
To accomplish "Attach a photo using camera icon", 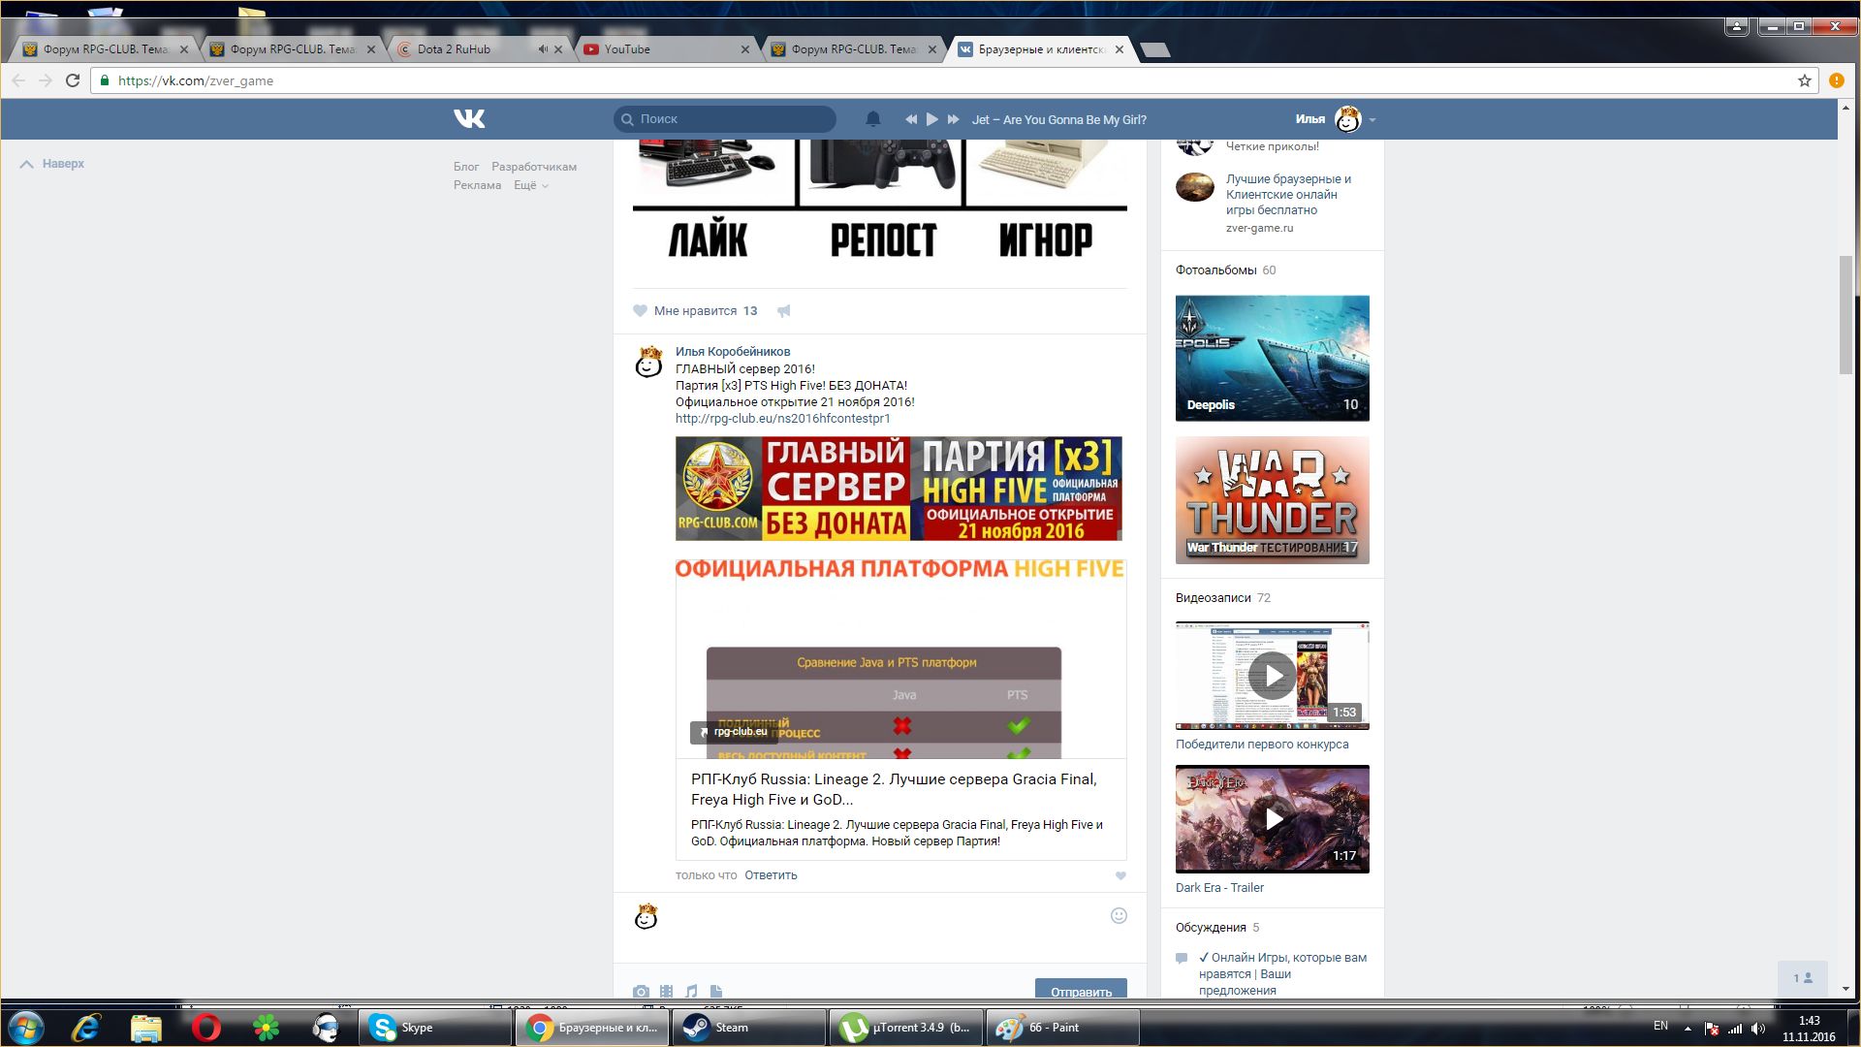I will click(x=641, y=991).
